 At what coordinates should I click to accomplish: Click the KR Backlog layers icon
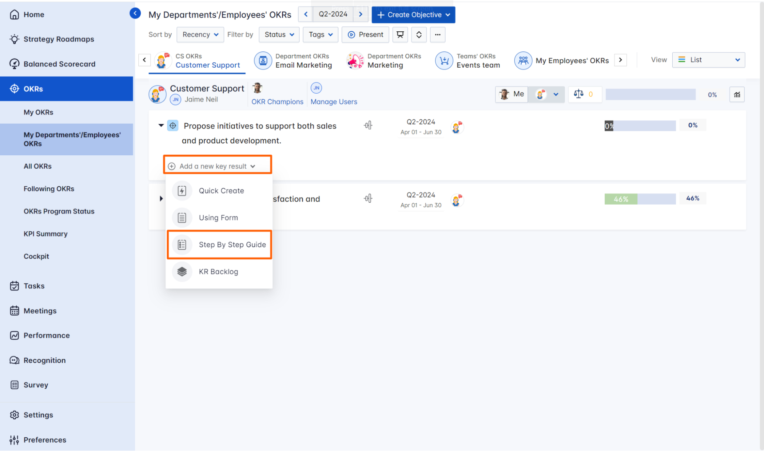click(182, 272)
